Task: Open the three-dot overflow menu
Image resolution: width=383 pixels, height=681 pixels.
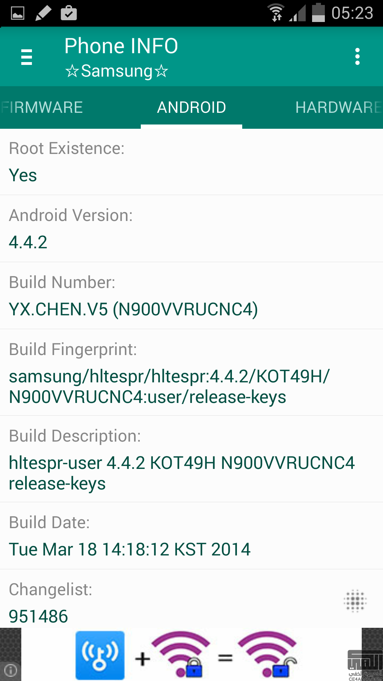Action: tap(357, 57)
